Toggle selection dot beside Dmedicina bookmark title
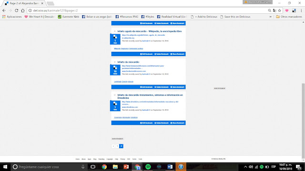305x171 pixels. (115, 95)
